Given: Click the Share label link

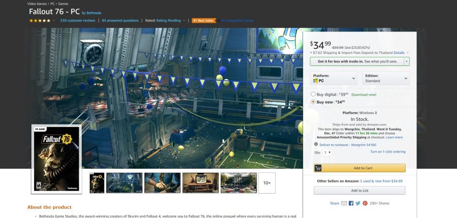Looking at the screenshot, I should pyautogui.click(x=335, y=203).
